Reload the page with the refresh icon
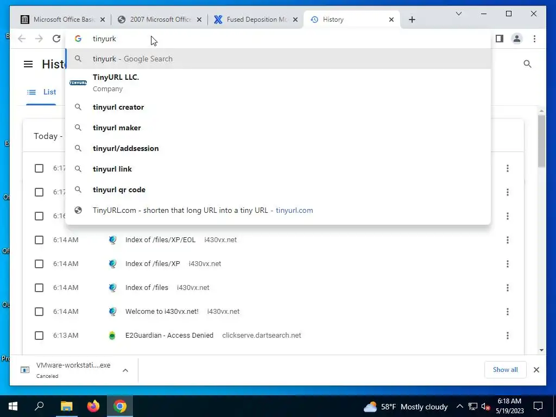The image size is (556, 417). (56, 39)
